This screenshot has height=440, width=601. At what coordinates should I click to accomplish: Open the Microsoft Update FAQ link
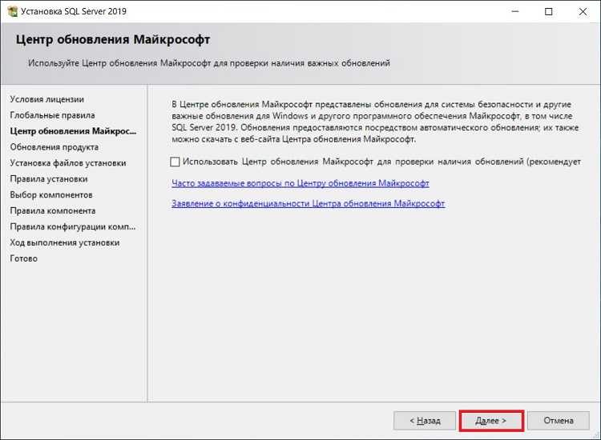(300, 183)
